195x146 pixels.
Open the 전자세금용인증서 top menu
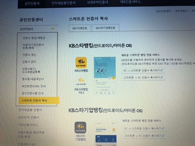(63, 3)
